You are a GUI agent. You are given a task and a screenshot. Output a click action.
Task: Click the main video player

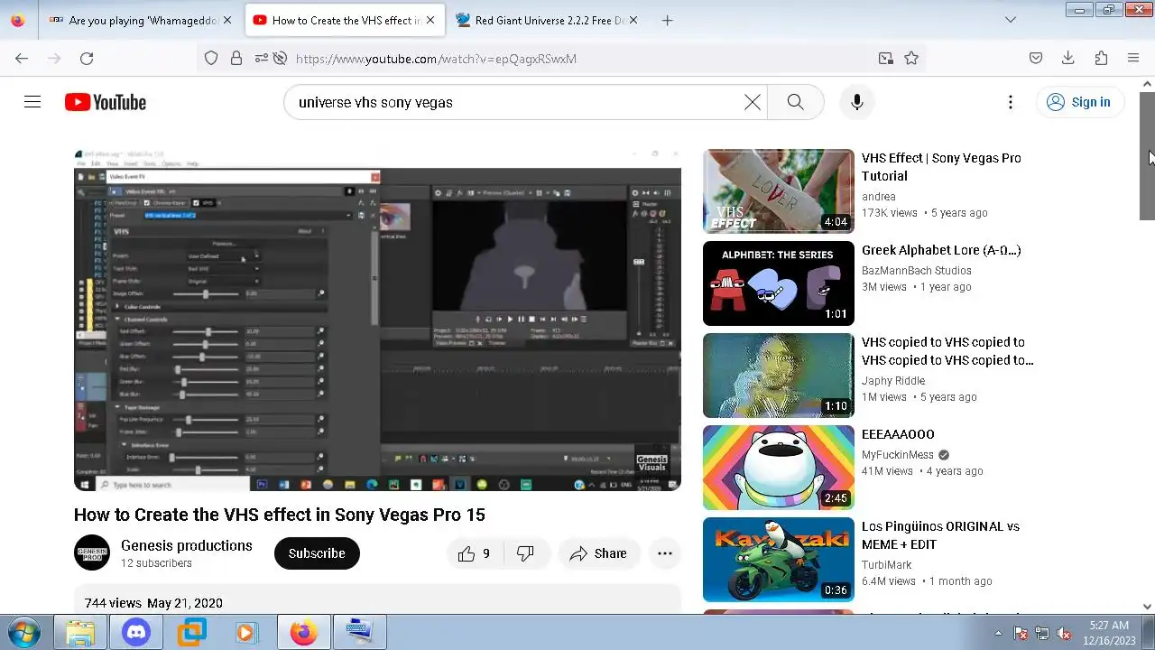(377, 320)
